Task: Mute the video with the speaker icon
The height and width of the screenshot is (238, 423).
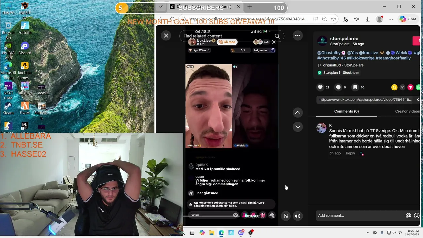Action: (x=297, y=216)
